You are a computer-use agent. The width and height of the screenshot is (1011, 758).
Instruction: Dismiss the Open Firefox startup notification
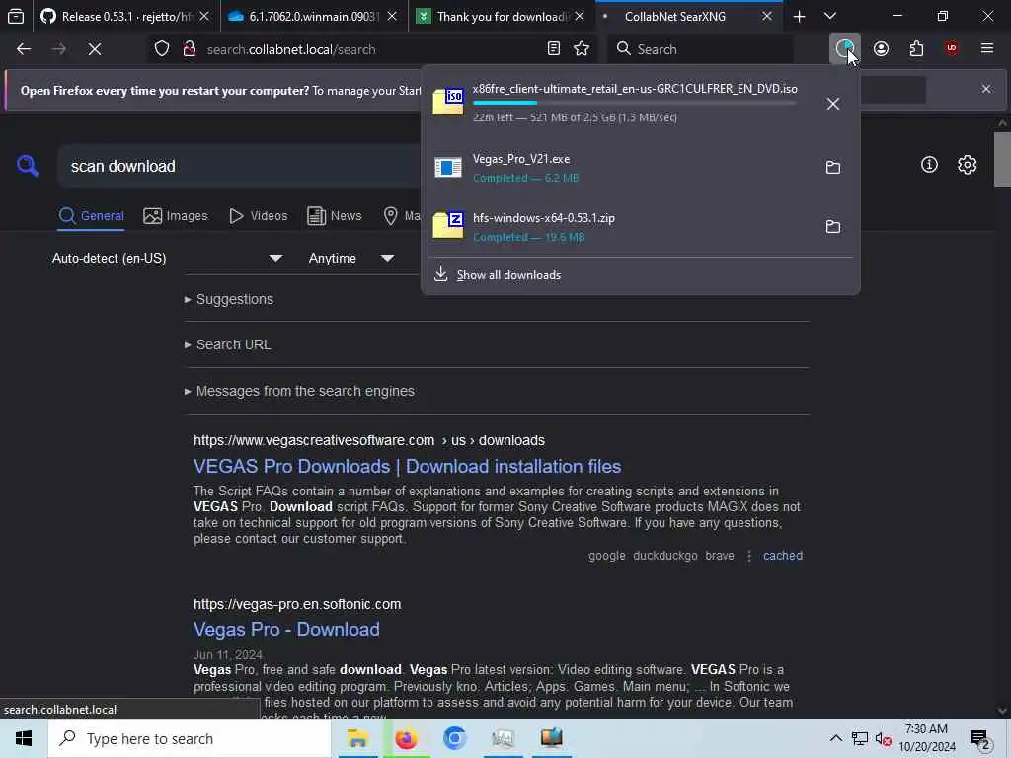986,89
